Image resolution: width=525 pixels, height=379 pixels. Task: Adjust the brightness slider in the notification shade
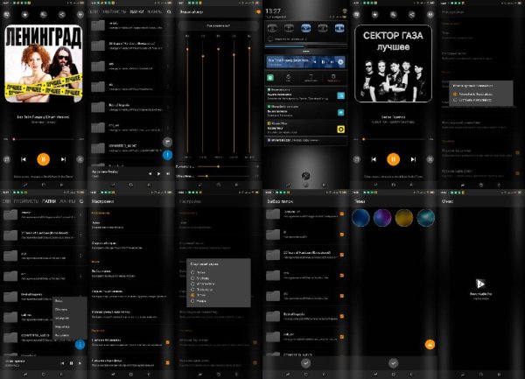(305, 46)
